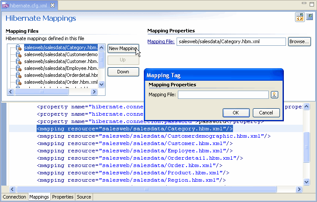The image size is (317, 202).
Task: Click the source editor scroll-down arrow
Action: click(307, 182)
